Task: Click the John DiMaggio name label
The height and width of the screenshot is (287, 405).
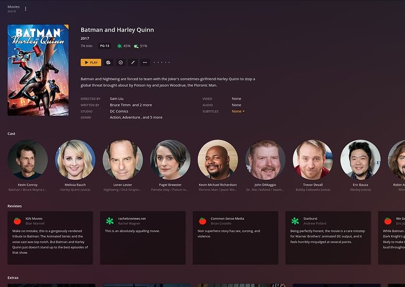Action: (265, 184)
